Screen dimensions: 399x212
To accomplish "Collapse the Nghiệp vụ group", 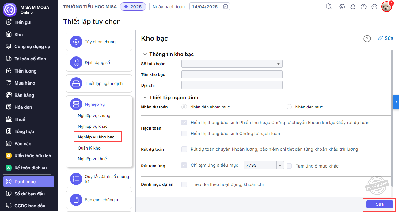I will (99, 104).
